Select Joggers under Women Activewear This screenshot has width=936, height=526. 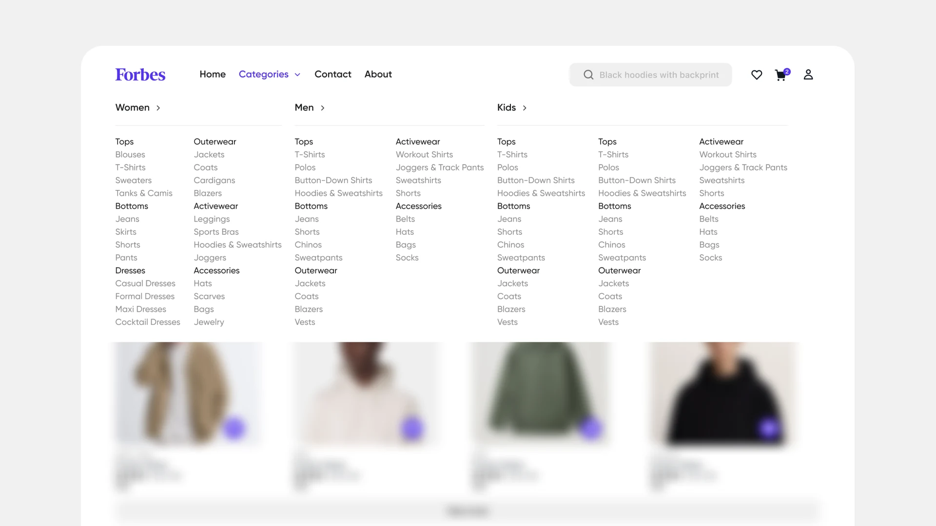[210, 258]
